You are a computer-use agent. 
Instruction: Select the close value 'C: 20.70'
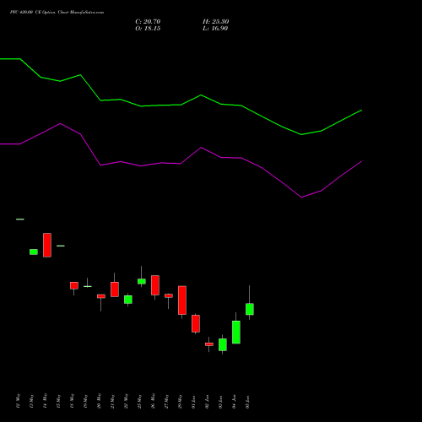pyautogui.click(x=148, y=22)
